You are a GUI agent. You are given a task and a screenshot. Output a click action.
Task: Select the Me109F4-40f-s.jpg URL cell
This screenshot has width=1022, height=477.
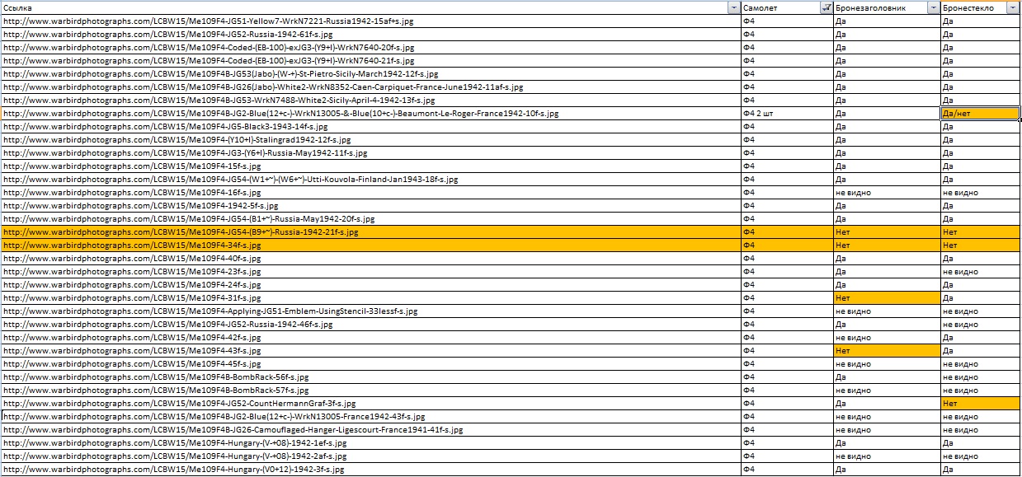370,258
